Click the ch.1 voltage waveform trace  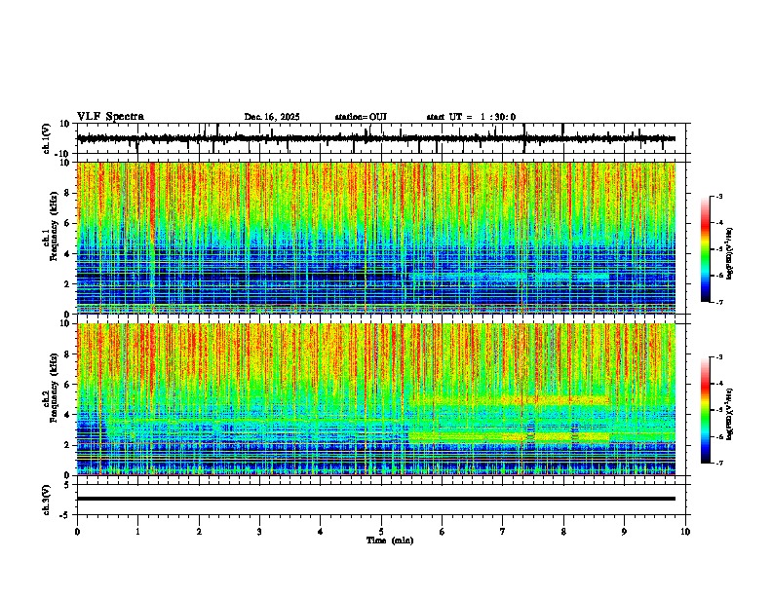pos(375,138)
